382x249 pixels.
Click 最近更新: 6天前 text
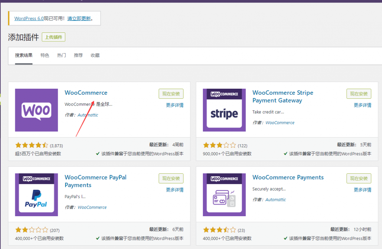(x=166, y=230)
